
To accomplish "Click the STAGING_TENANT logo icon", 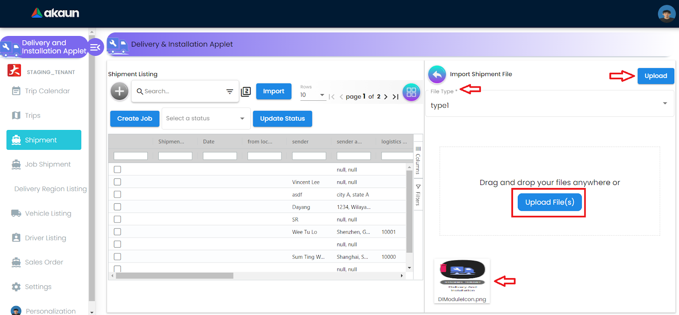I will tap(14, 70).
